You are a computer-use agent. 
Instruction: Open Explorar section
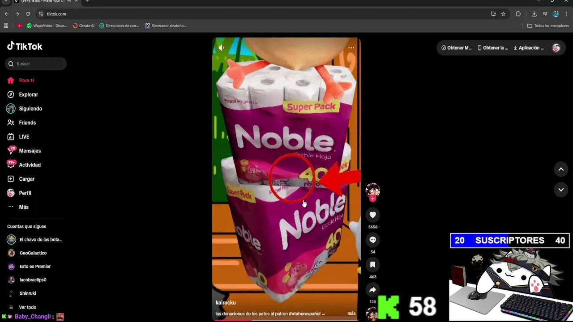[22, 95]
